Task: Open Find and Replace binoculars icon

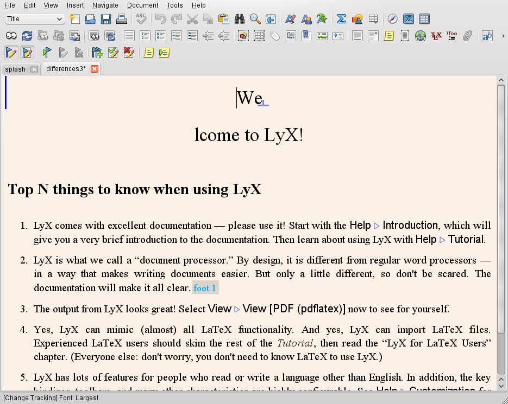Action: [240, 19]
